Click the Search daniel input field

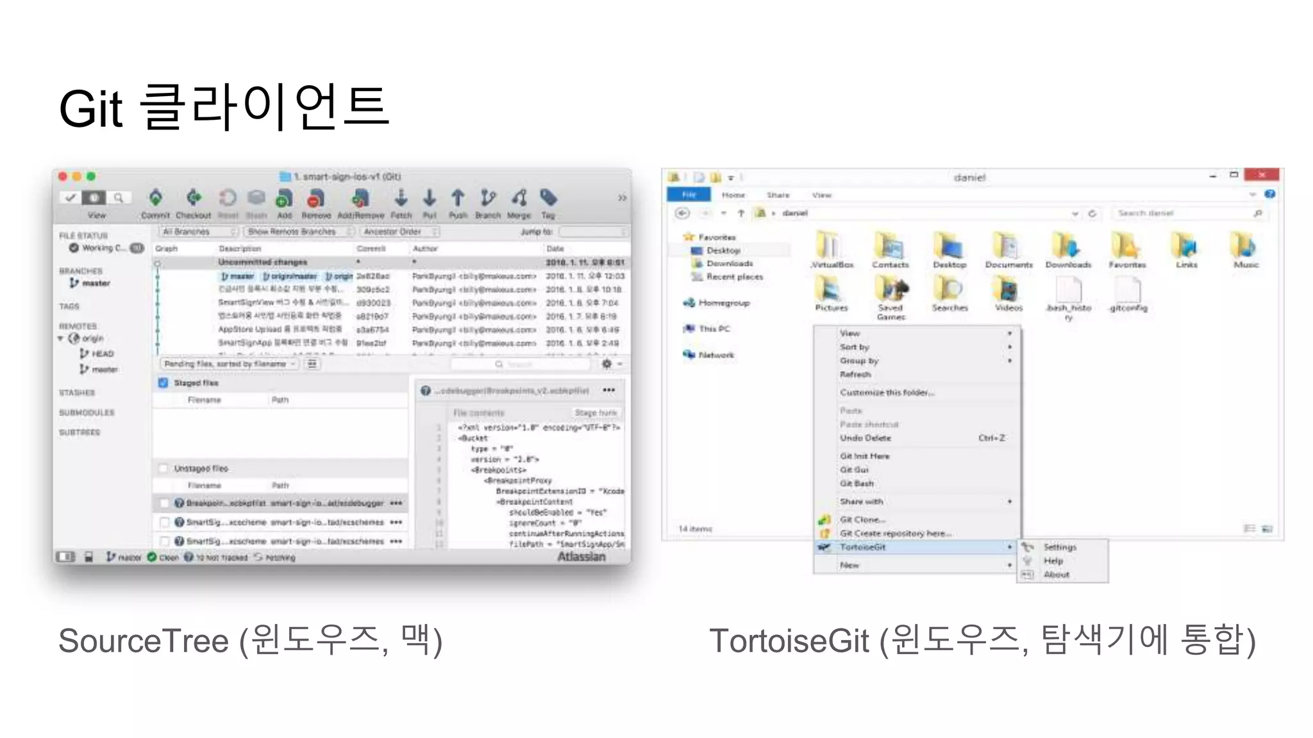pyautogui.click(x=1189, y=213)
